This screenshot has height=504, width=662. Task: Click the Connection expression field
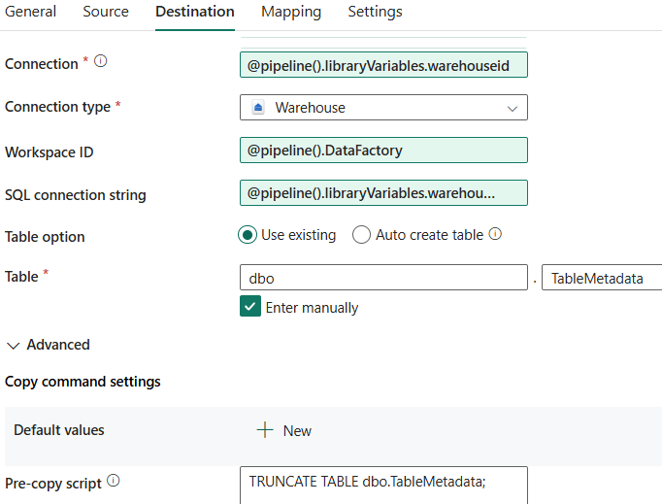point(383,64)
